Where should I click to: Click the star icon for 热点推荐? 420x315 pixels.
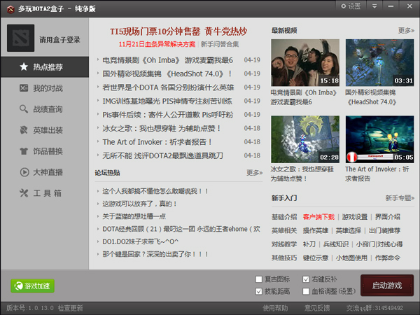pos(24,67)
